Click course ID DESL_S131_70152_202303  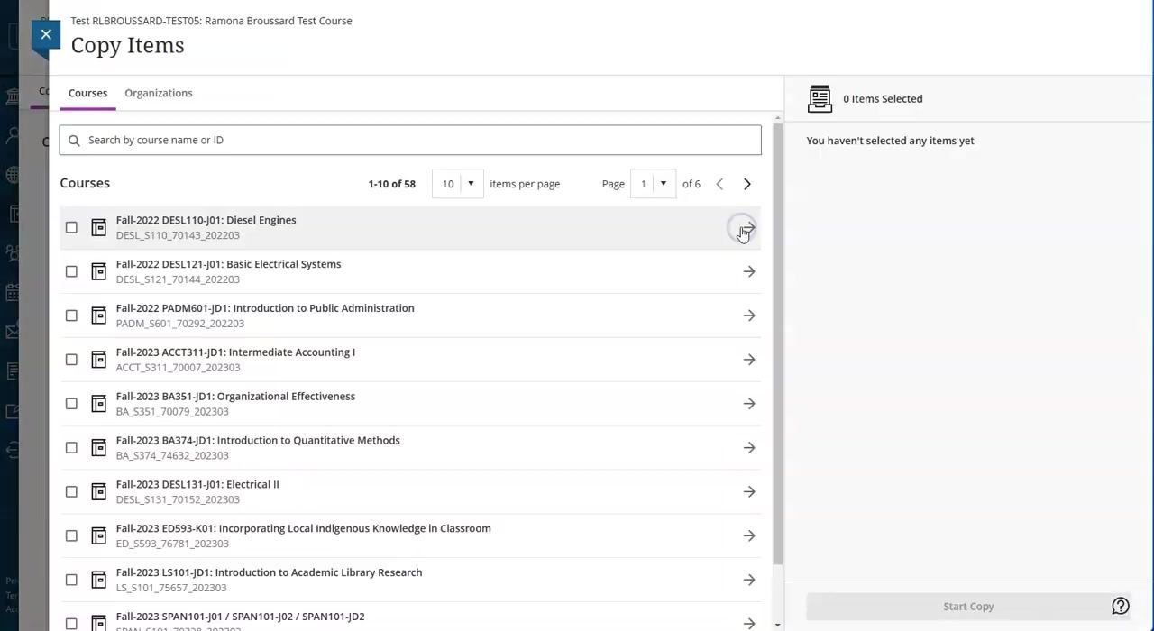178,499
